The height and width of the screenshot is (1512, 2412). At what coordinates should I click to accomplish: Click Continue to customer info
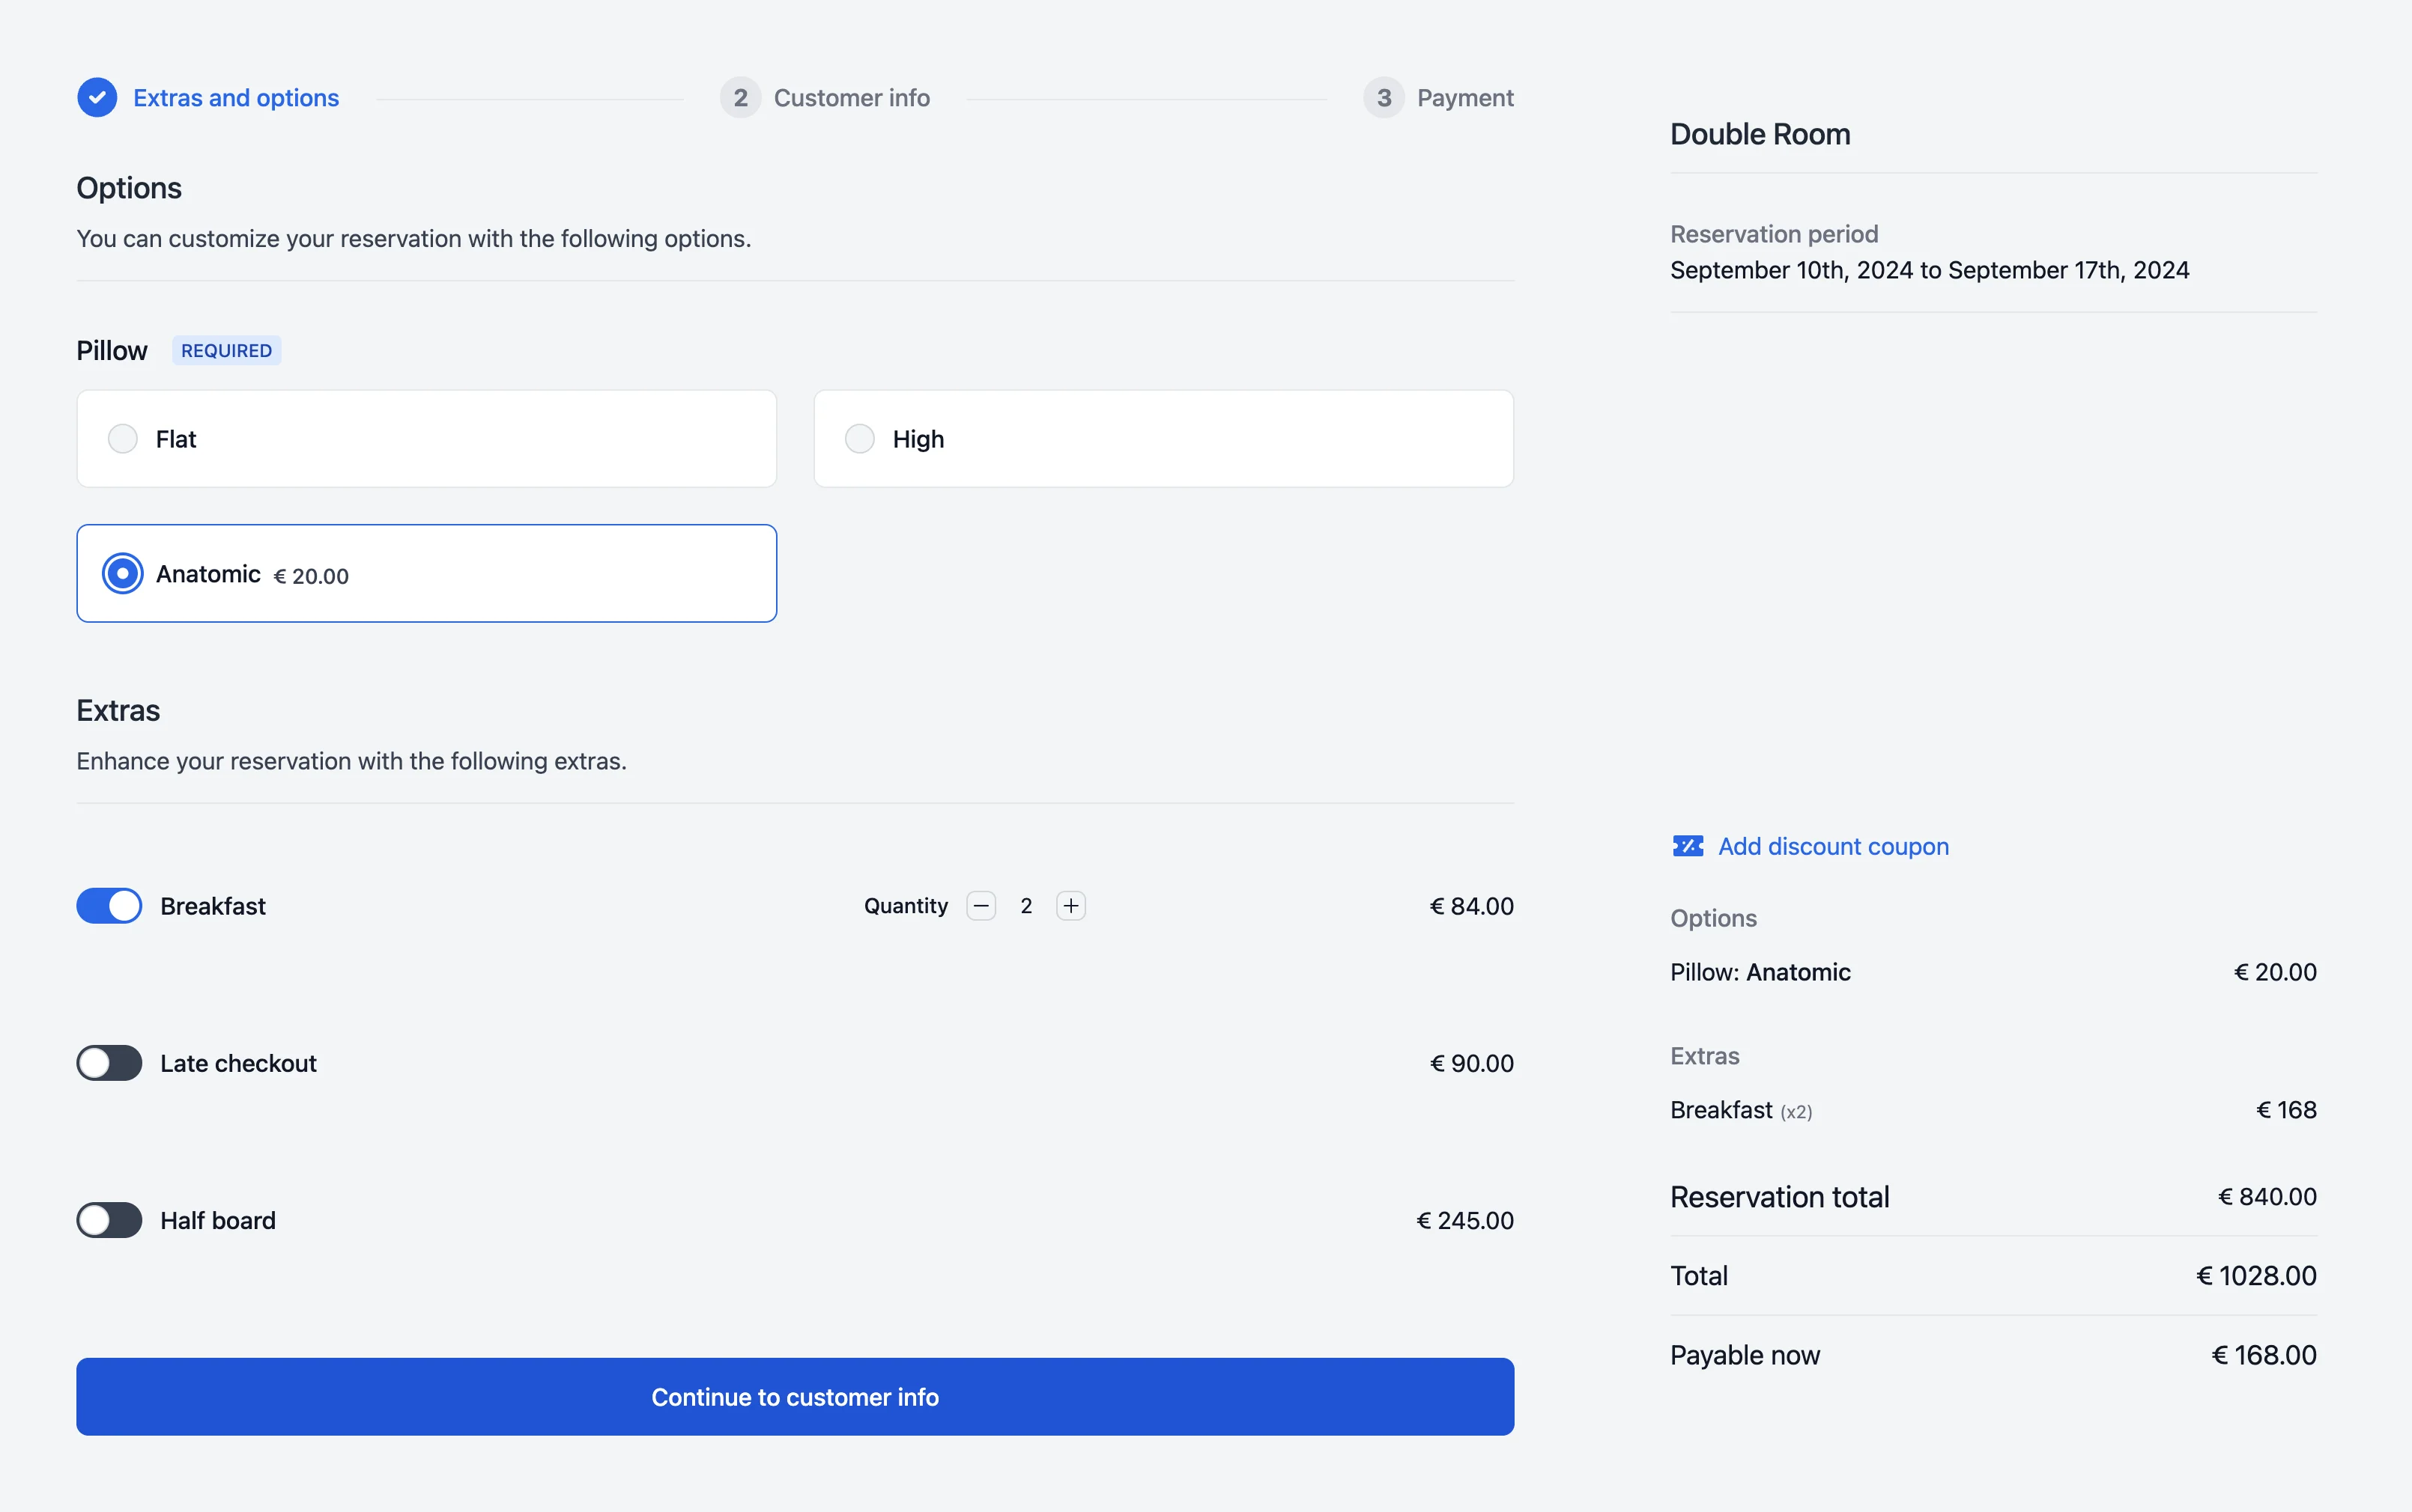coord(796,1396)
